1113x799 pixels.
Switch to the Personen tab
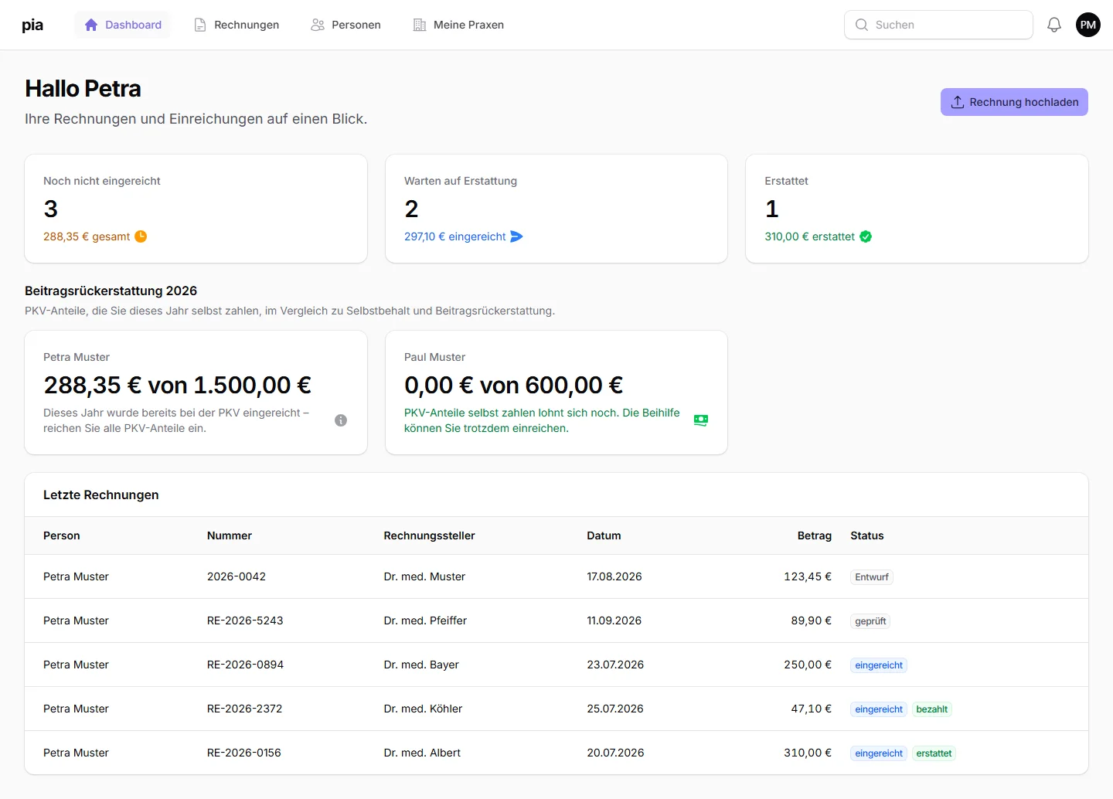tap(345, 25)
